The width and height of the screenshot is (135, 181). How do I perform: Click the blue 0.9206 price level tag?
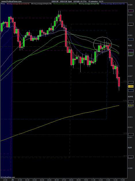[131, 39]
